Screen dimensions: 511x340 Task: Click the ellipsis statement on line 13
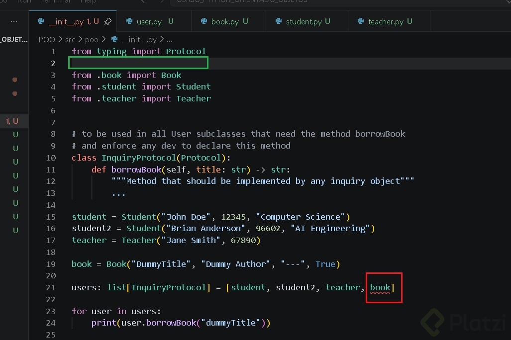118,194
